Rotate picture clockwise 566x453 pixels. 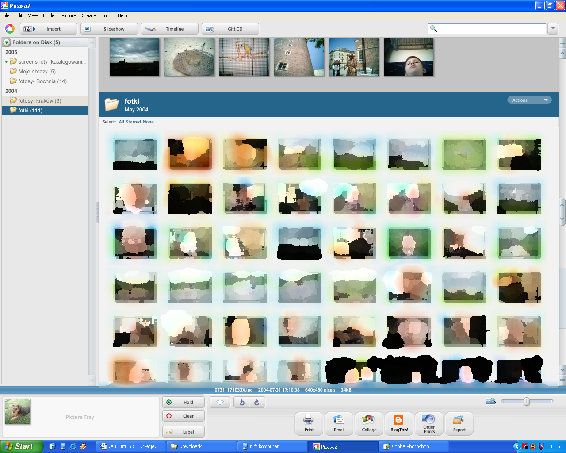pyautogui.click(x=257, y=402)
